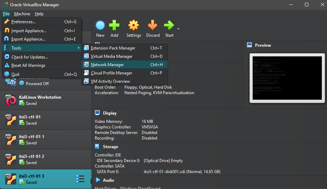Click the New machine toolbar icon
This screenshot has width=327, height=189.
(x=100, y=25)
